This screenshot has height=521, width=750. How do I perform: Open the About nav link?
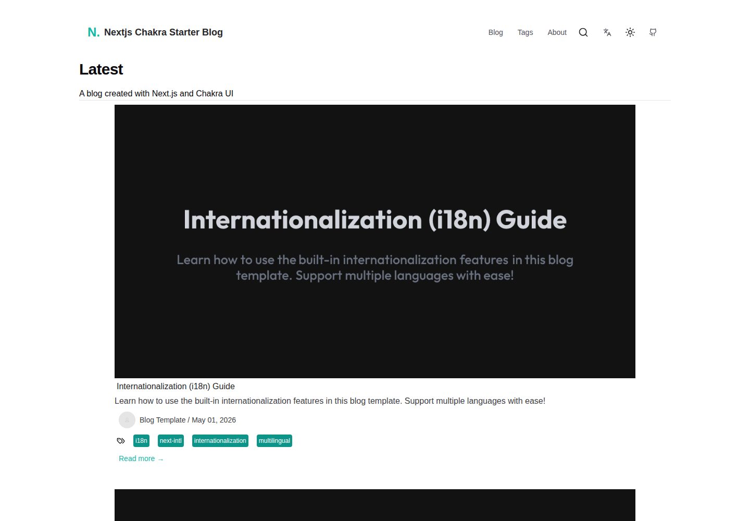tap(557, 32)
